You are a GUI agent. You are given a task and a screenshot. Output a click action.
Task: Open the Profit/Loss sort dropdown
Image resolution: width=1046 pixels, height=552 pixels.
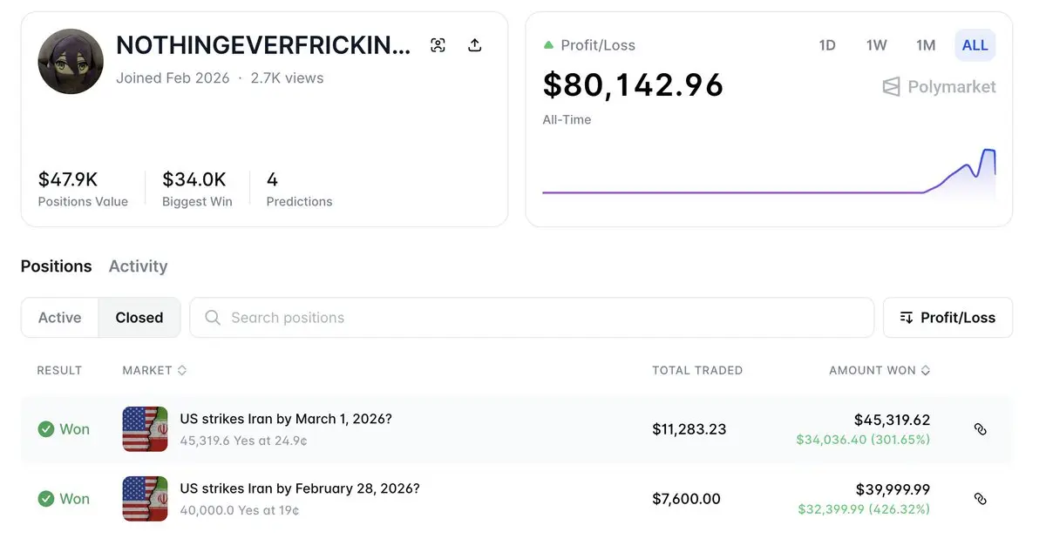click(x=948, y=318)
